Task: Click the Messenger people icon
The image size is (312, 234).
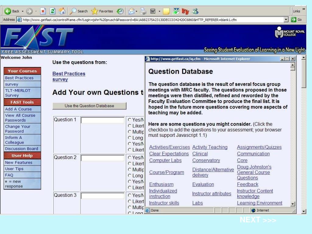Action: 195,11
